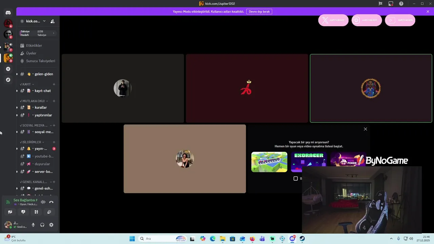This screenshot has height=244, width=434.
Task: Open File Explorer from the taskbar
Action: tap(222, 239)
